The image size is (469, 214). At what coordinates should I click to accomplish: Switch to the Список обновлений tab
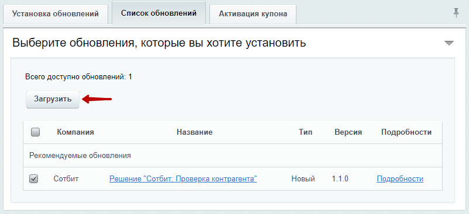pyautogui.click(x=159, y=13)
